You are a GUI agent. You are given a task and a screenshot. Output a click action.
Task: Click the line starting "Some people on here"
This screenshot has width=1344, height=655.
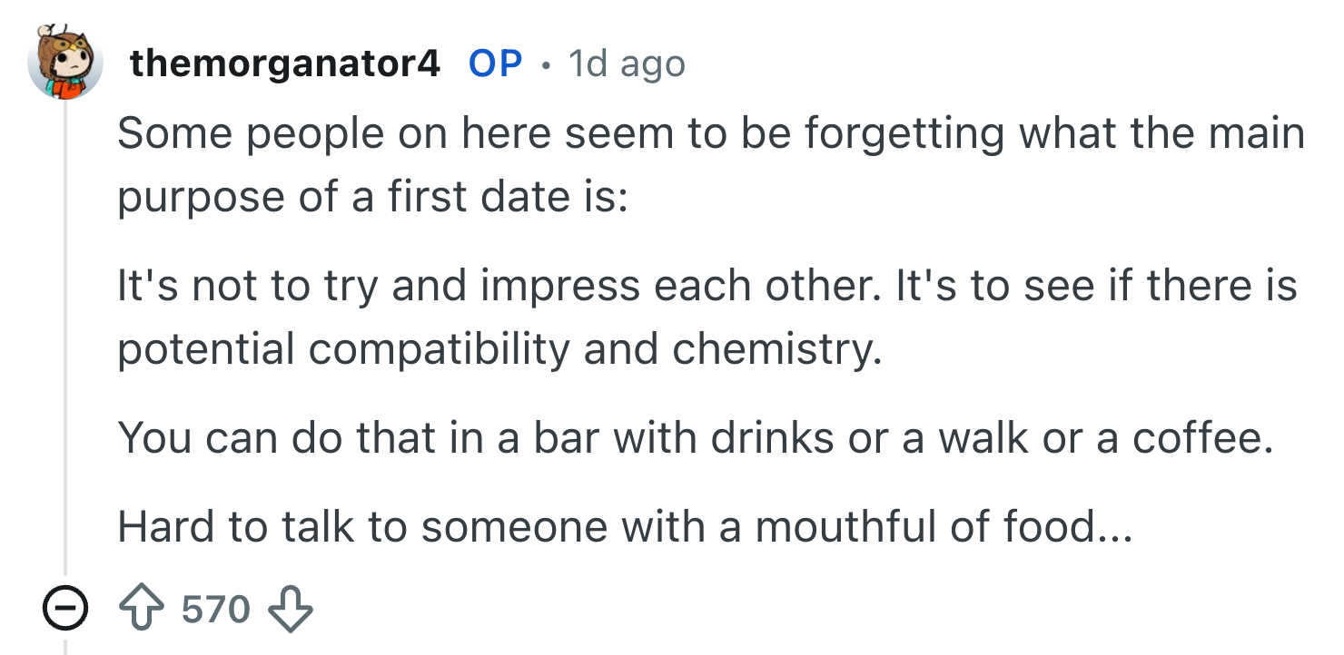click(x=710, y=135)
